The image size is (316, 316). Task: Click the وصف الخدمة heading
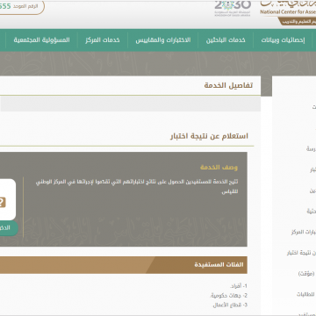(x=219, y=168)
